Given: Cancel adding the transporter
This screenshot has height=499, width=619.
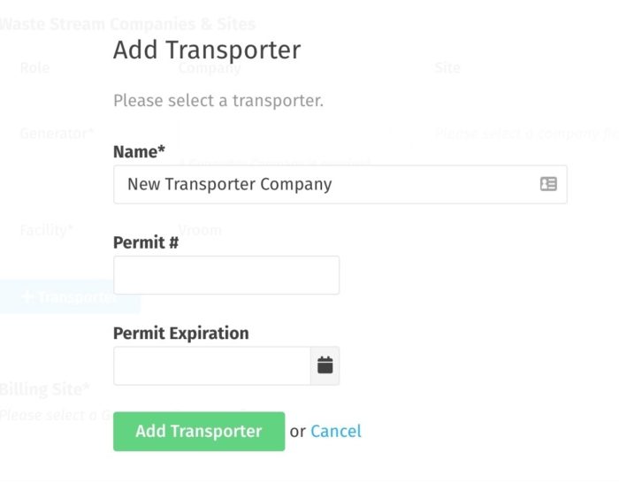Looking at the screenshot, I should pos(336,432).
